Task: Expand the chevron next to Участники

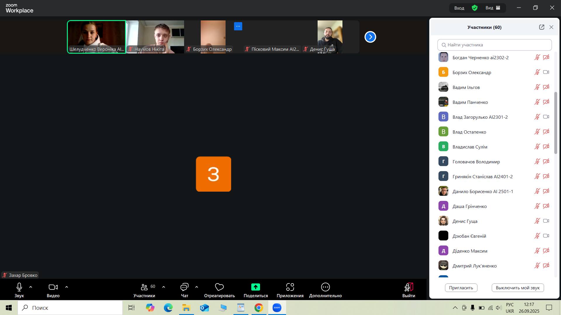Action: (x=164, y=287)
